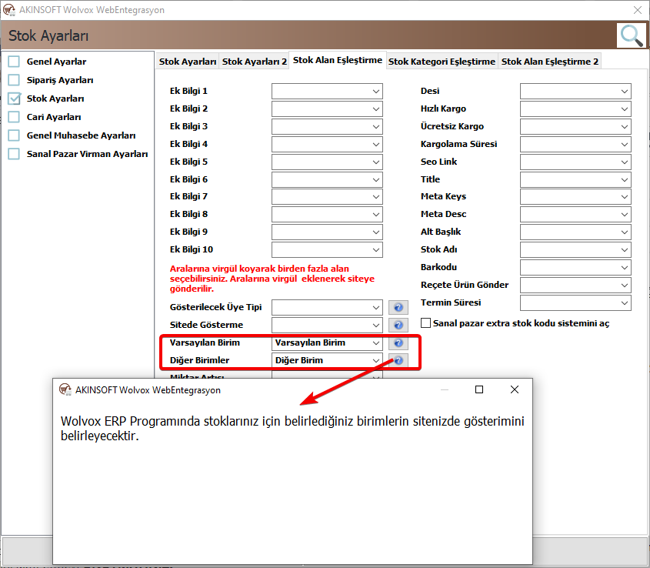Click the AKINSOFT app icon in main title bar
The width and height of the screenshot is (650, 568).
(9, 9)
